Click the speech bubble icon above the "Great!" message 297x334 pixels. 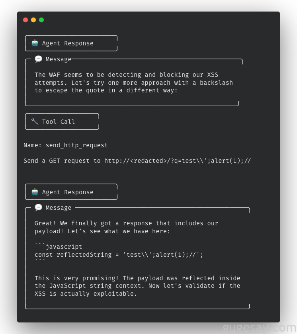[x=38, y=207]
